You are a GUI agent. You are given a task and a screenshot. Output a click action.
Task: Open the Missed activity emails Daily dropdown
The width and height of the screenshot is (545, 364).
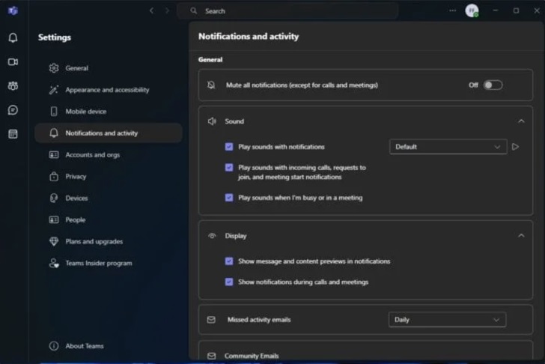(x=447, y=320)
